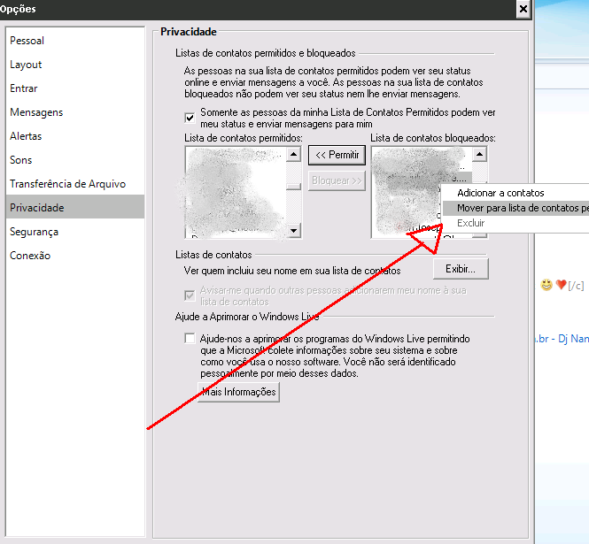Click the smiley face emoticon
This screenshot has height=544, width=589.
coord(546,285)
